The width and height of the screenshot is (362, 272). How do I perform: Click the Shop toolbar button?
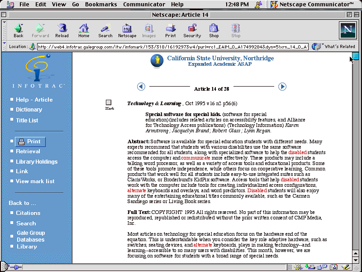pos(214,31)
